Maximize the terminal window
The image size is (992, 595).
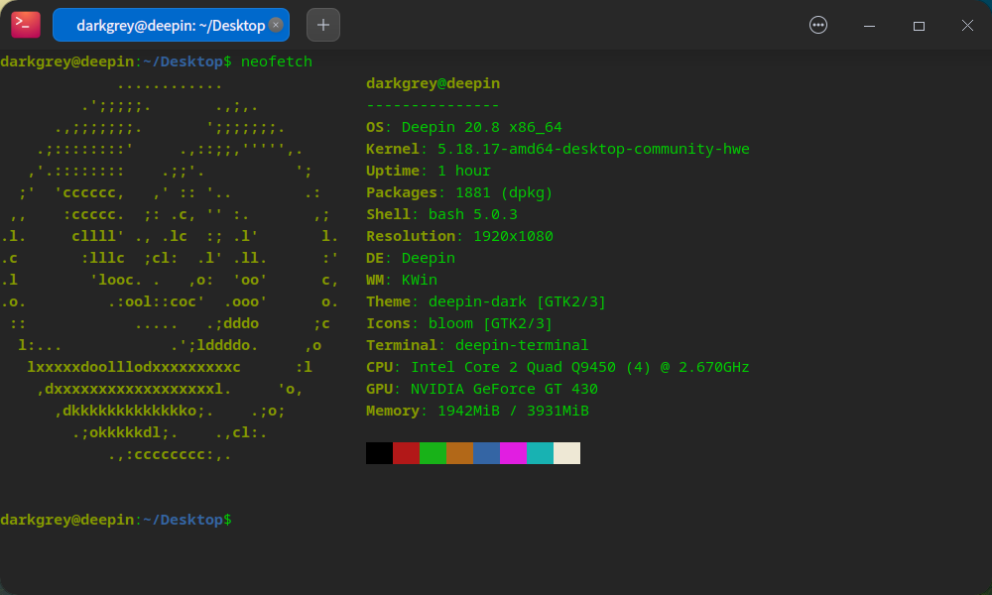coord(919,26)
